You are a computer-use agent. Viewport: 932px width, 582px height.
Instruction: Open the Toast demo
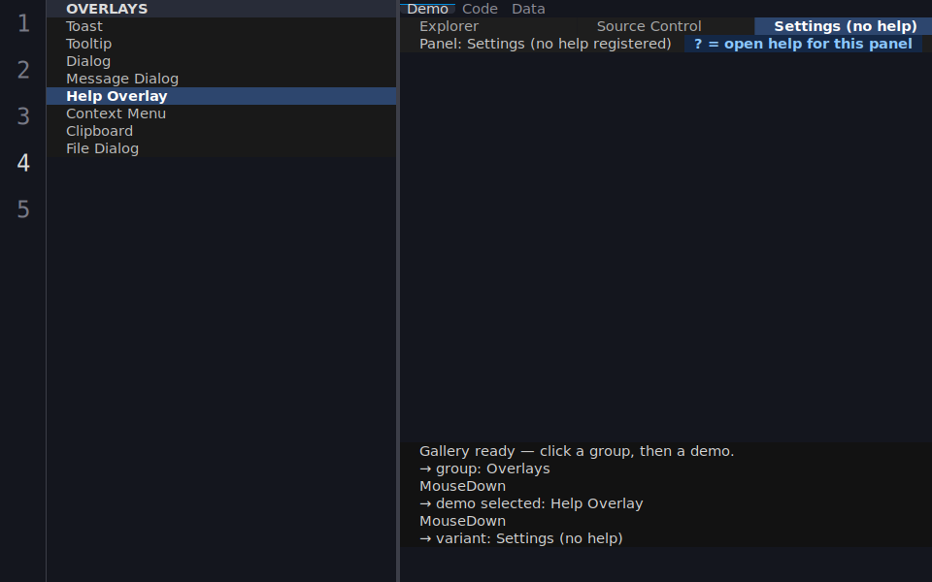click(x=221, y=26)
